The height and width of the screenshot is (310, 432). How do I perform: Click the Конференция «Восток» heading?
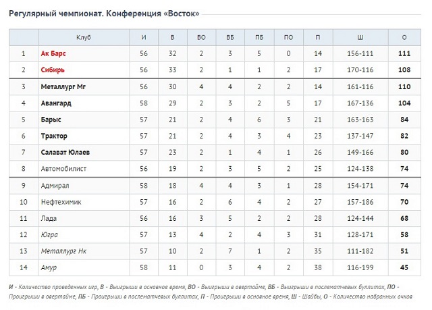(x=153, y=14)
